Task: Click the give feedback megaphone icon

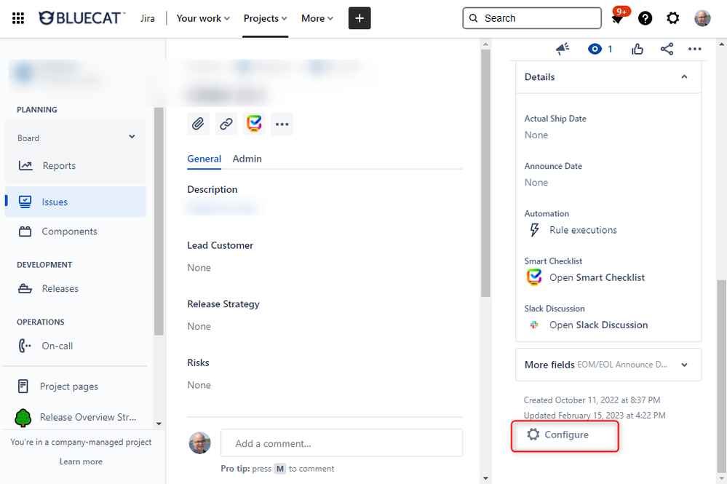Action: [563, 49]
